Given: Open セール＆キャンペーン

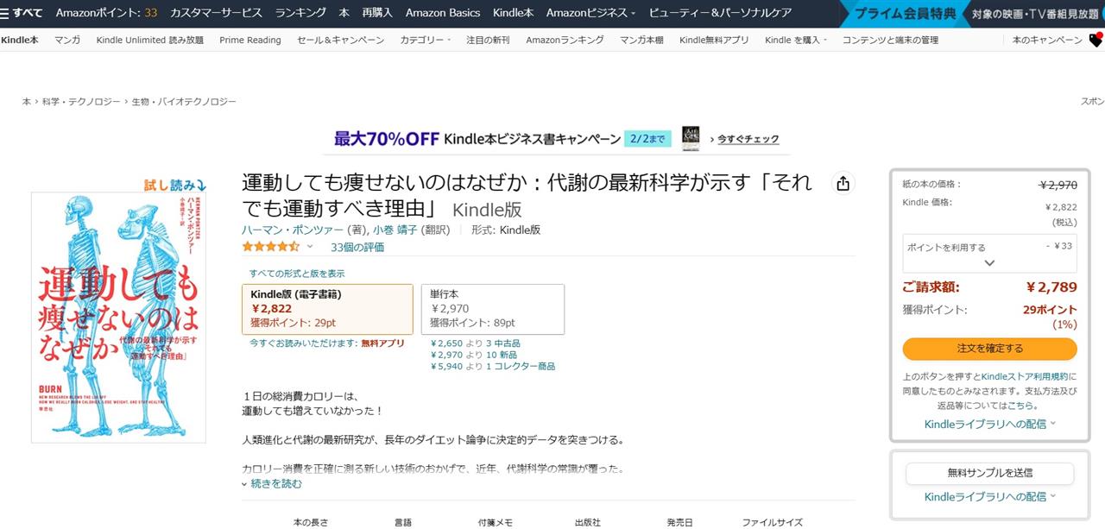Looking at the screenshot, I should pyautogui.click(x=341, y=41).
